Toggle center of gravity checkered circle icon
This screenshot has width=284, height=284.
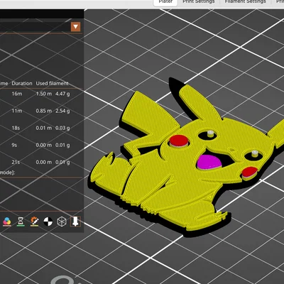pyautogui.click(x=48, y=222)
